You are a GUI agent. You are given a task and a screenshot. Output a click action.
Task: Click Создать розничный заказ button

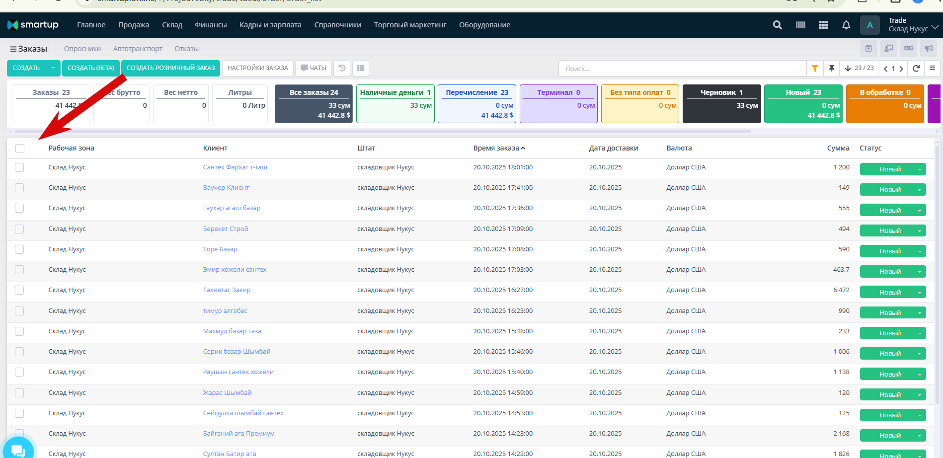(170, 68)
